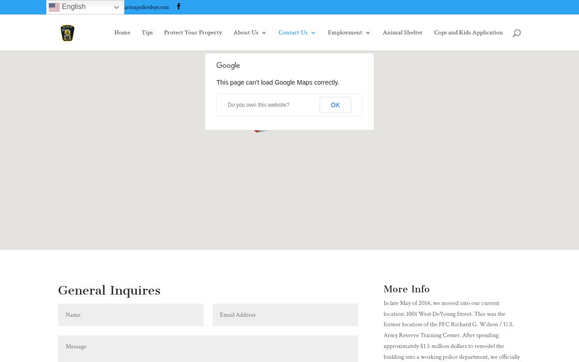
Task: Focus the Email Address input field
Action: click(x=285, y=315)
